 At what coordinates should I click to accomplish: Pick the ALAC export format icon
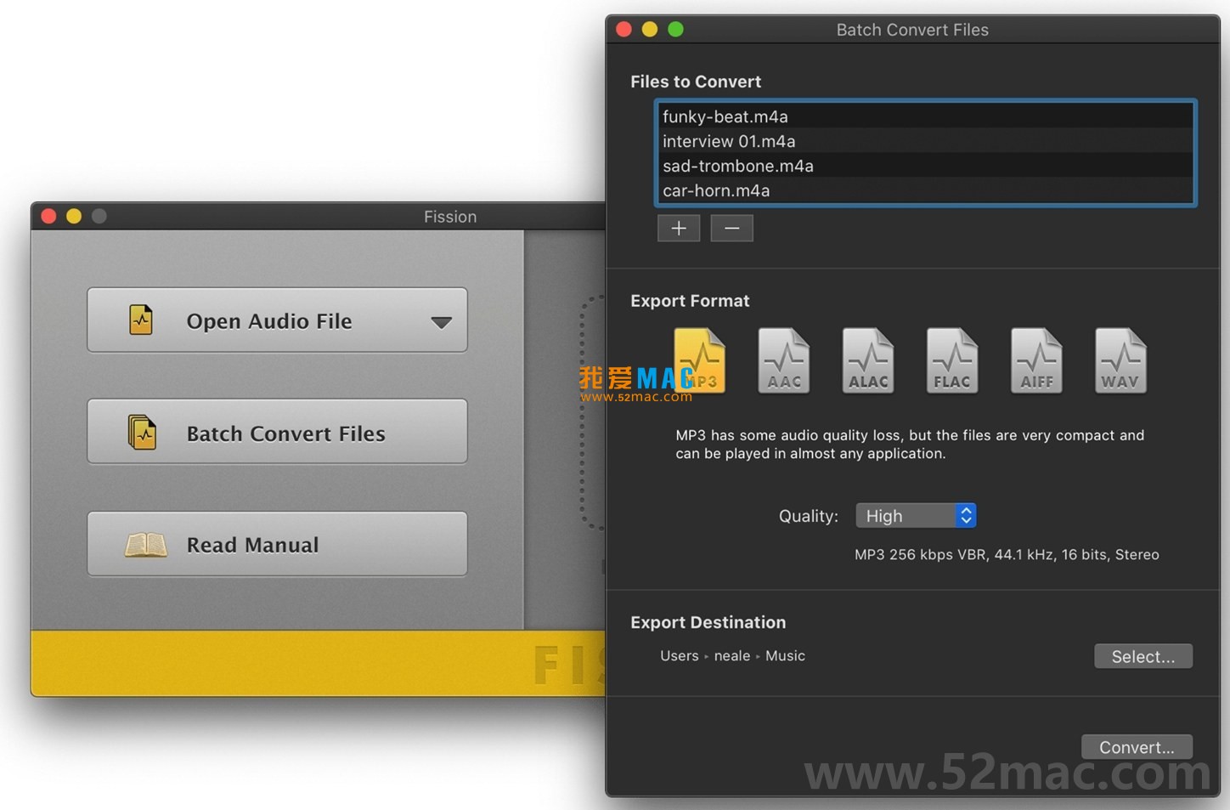pos(867,361)
